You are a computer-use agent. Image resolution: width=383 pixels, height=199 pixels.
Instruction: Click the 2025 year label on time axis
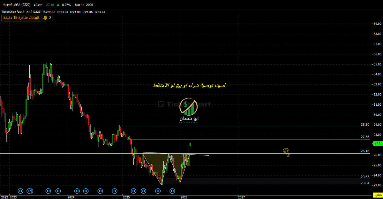(x=126, y=197)
